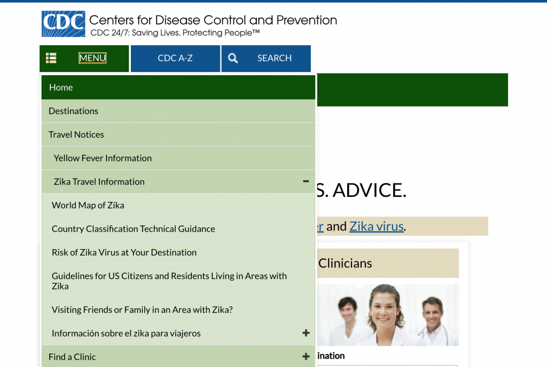Choose Visiting Friends or Family in Zika Area

(142, 310)
